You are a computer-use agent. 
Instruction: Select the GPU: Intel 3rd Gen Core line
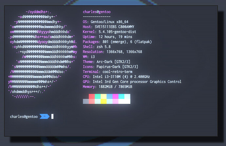click(x=132, y=82)
